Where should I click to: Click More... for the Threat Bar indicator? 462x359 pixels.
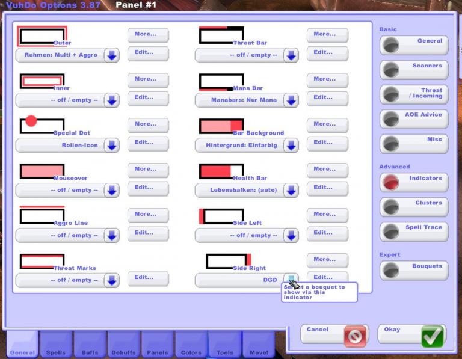pyautogui.click(x=327, y=35)
